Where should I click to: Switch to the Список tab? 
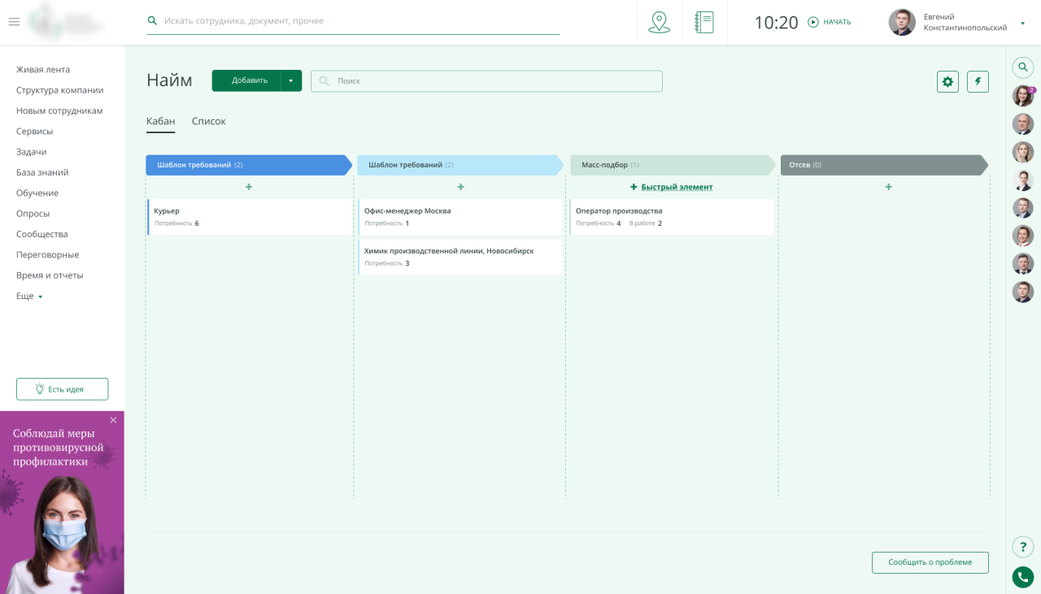pyautogui.click(x=209, y=121)
